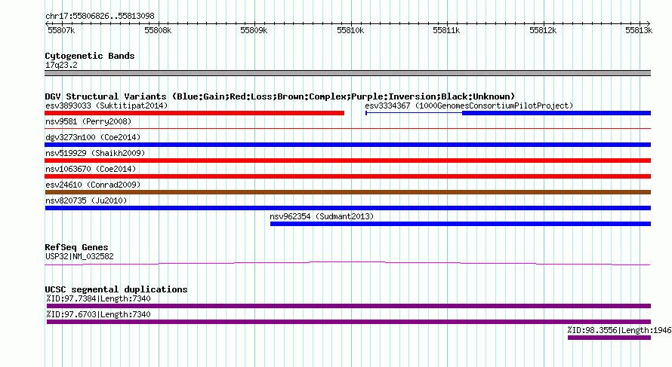
Task: Select the %ID:97.6703|Length:7340 label
Action: pos(99,314)
